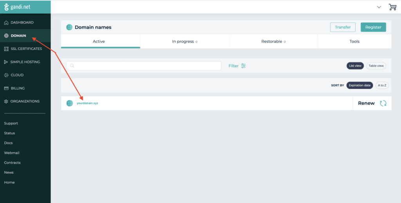Sort domains A to Z
The height and width of the screenshot is (203, 401).
pos(382,85)
